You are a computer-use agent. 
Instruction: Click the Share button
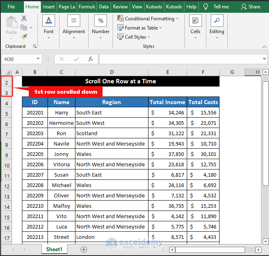[251, 7]
